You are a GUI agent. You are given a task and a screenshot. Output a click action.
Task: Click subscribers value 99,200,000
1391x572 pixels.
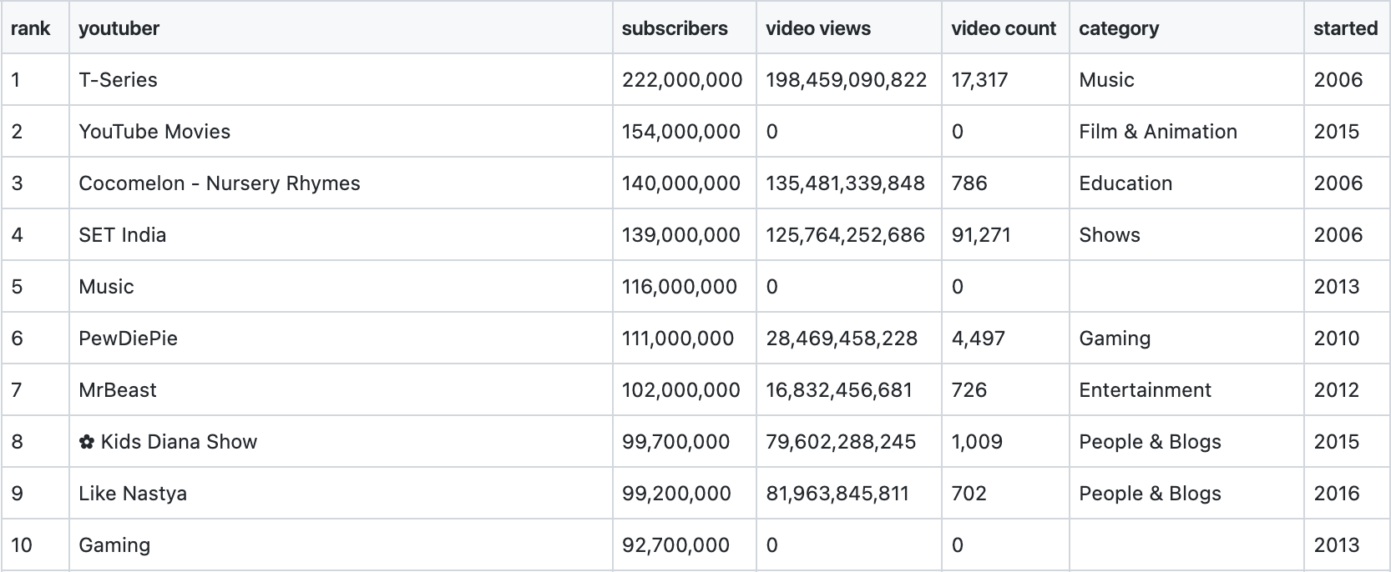(x=676, y=494)
